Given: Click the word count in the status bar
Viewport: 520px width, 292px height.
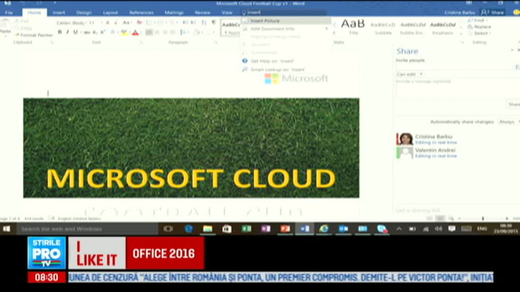Looking at the screenshot, I should [31, 214].
